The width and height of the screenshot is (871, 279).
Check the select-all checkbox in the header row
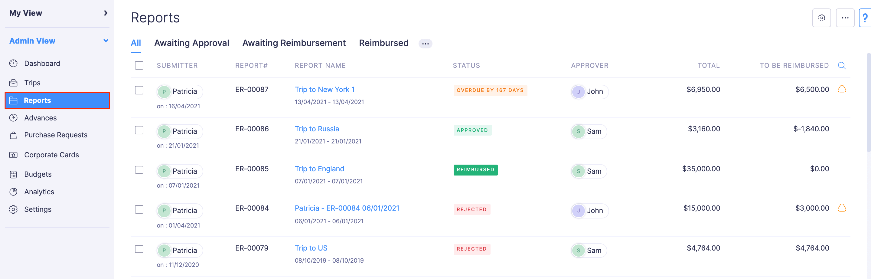click(139, 65)
